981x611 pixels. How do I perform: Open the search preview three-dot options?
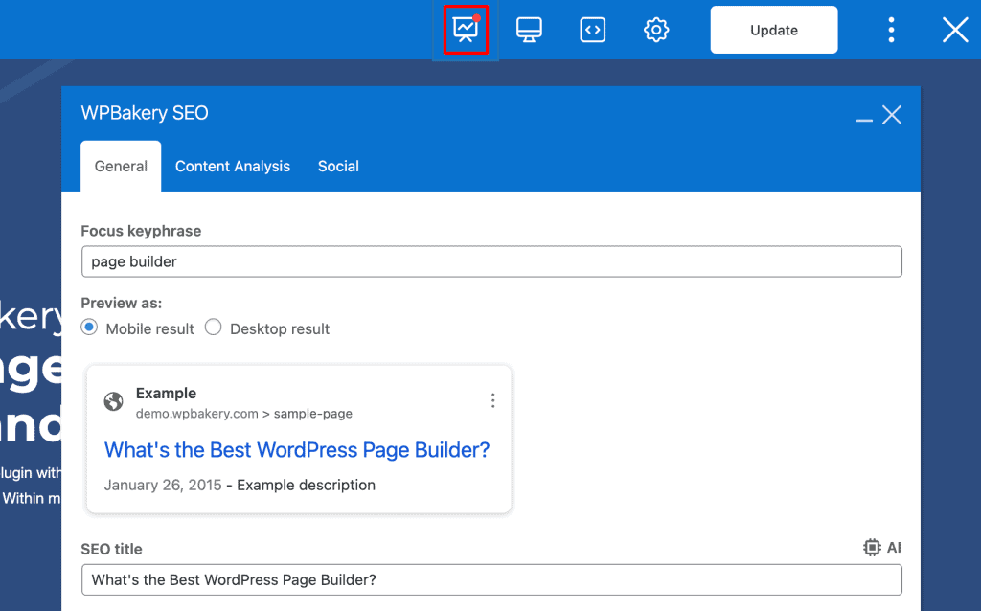(493, 401)
